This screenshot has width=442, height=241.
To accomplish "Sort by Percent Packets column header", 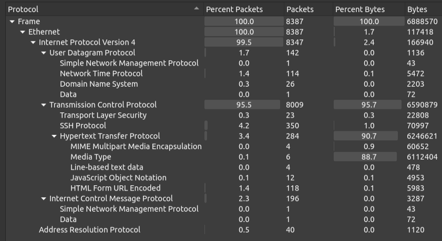I will (x=234, y=9).
